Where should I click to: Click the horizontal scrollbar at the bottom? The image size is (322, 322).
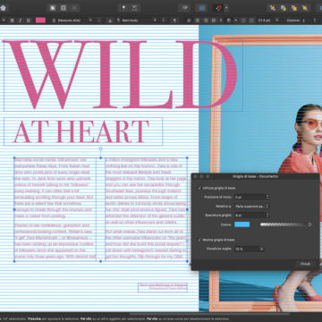click(x=209, y=313)
